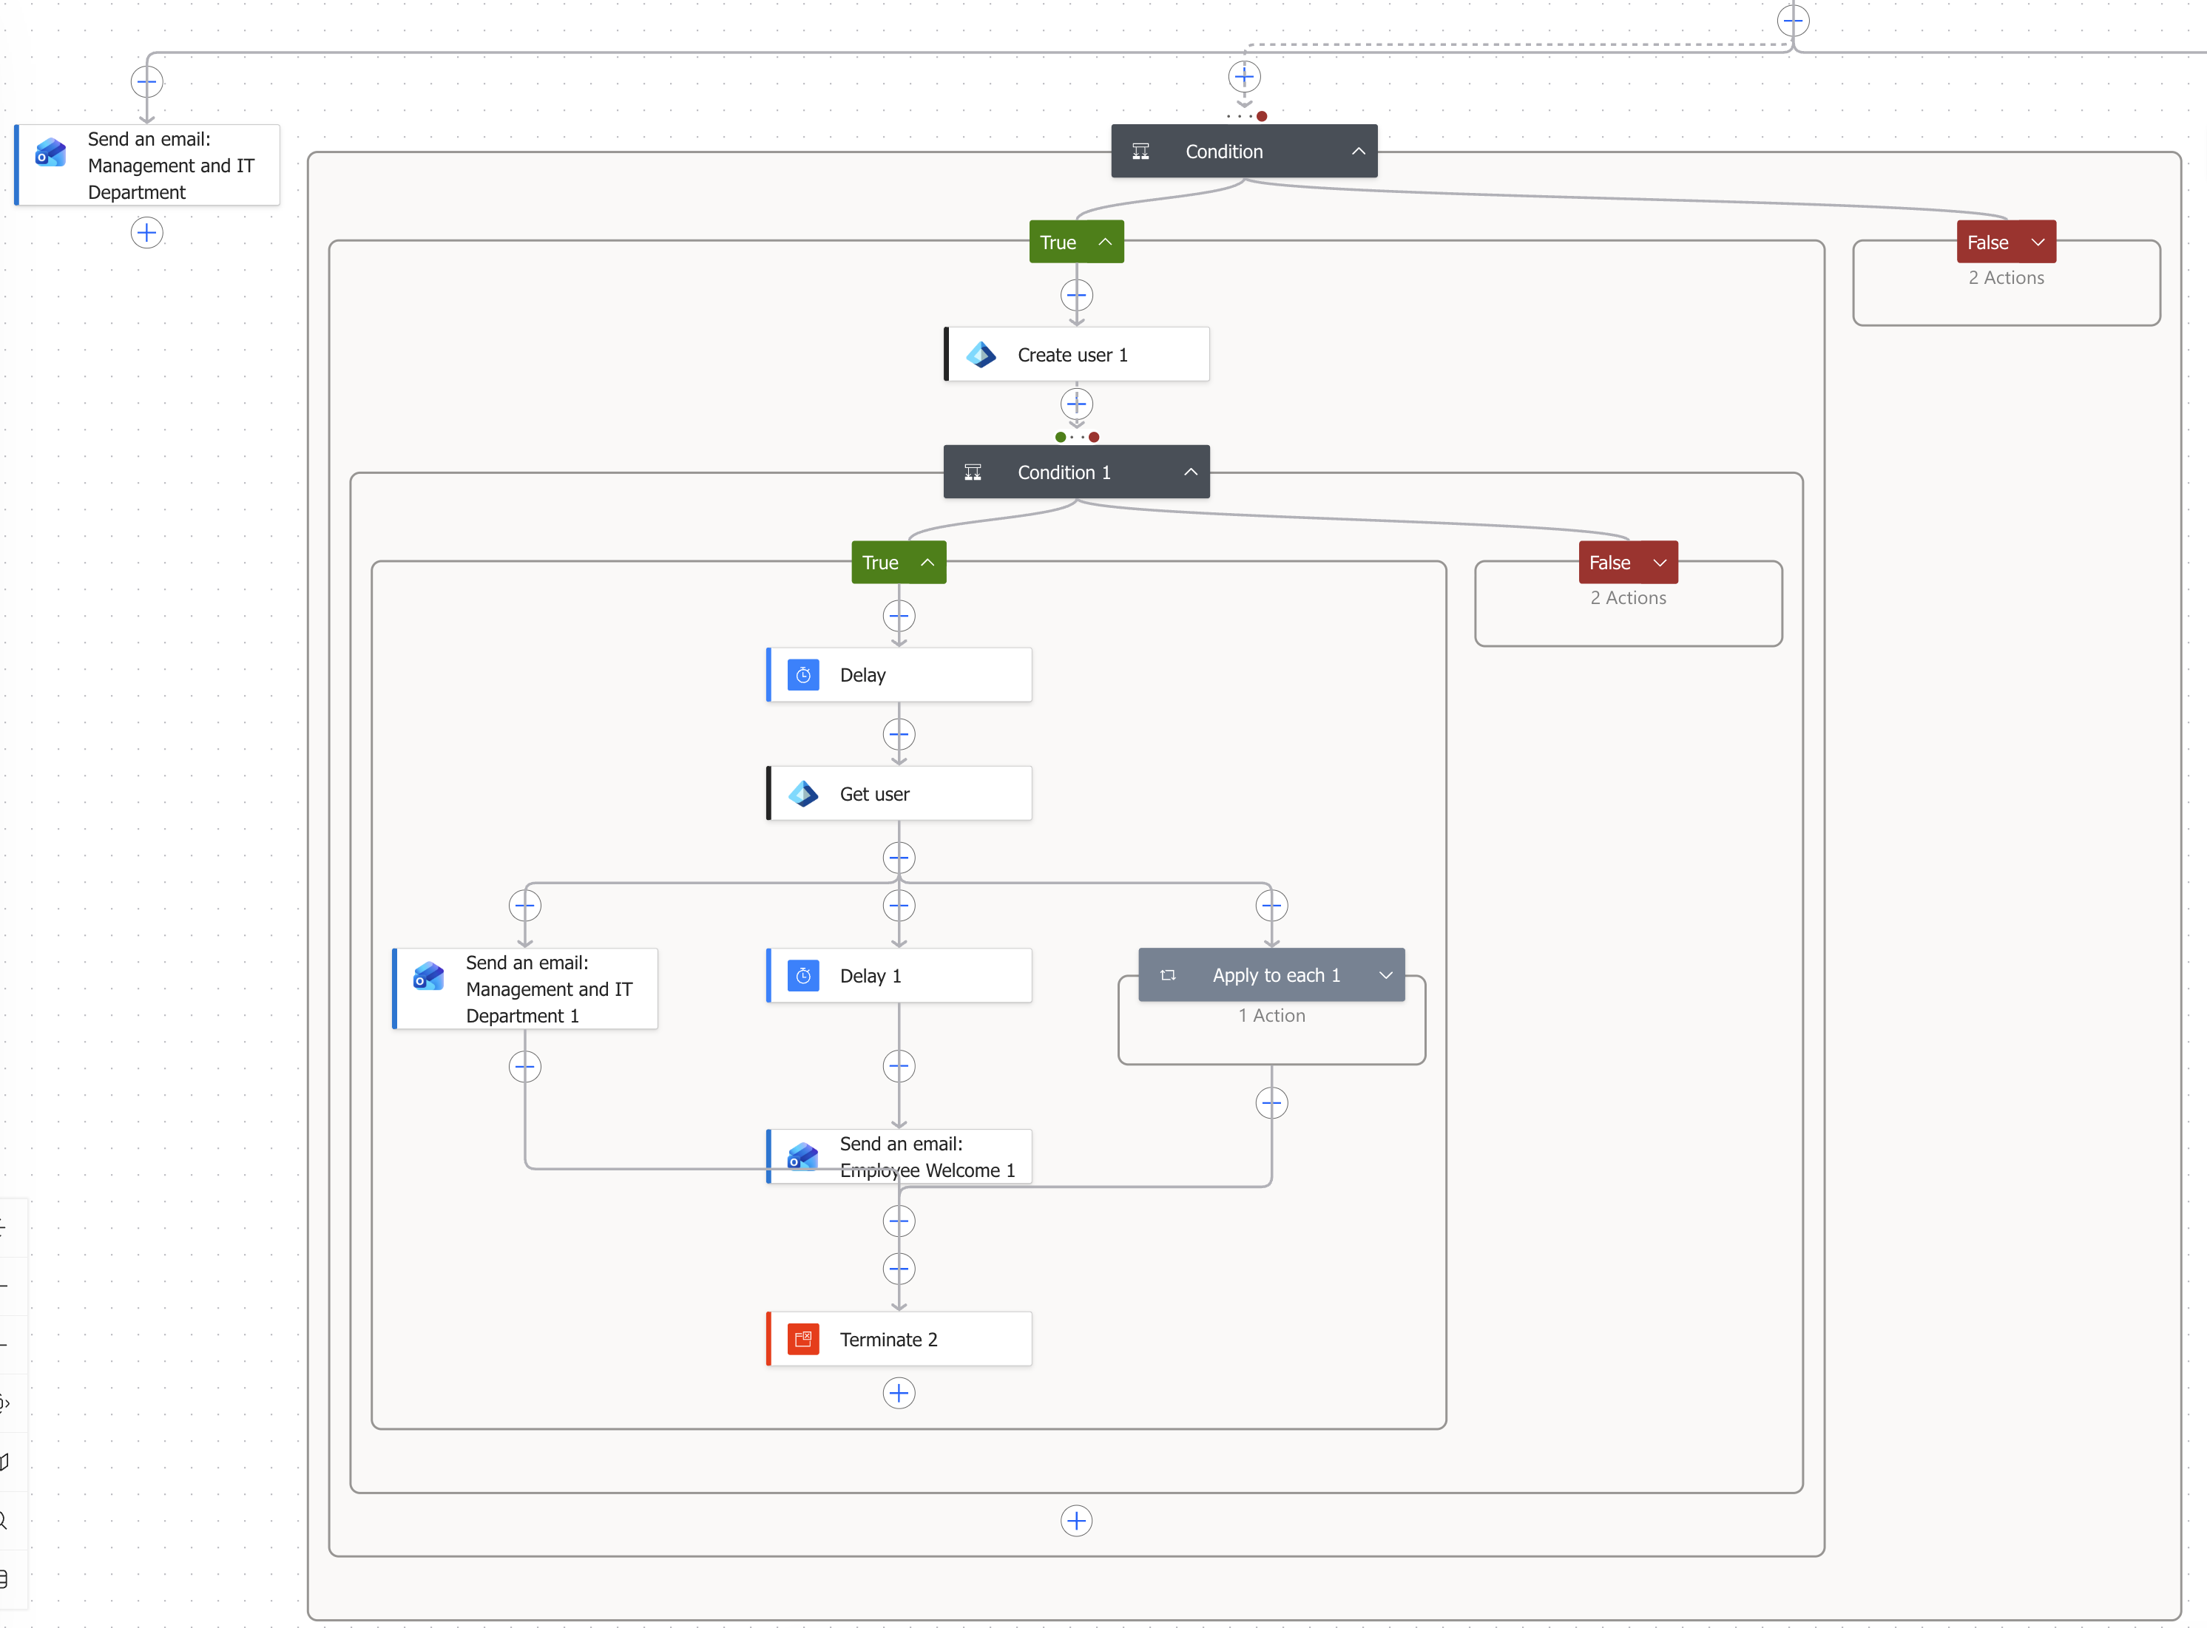Click the red Terminate 2 icon
Screen dimensions: 2207x1628
coord(803,1339)
